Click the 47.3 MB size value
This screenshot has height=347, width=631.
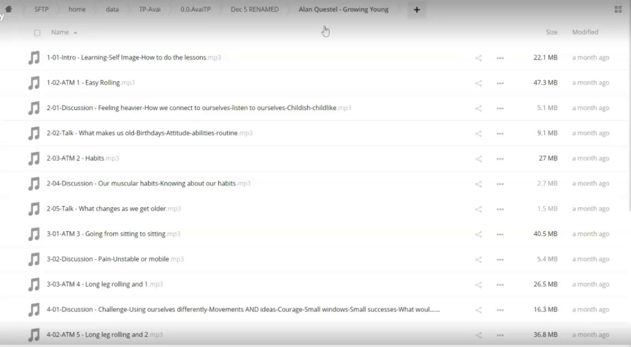[545, 82]
